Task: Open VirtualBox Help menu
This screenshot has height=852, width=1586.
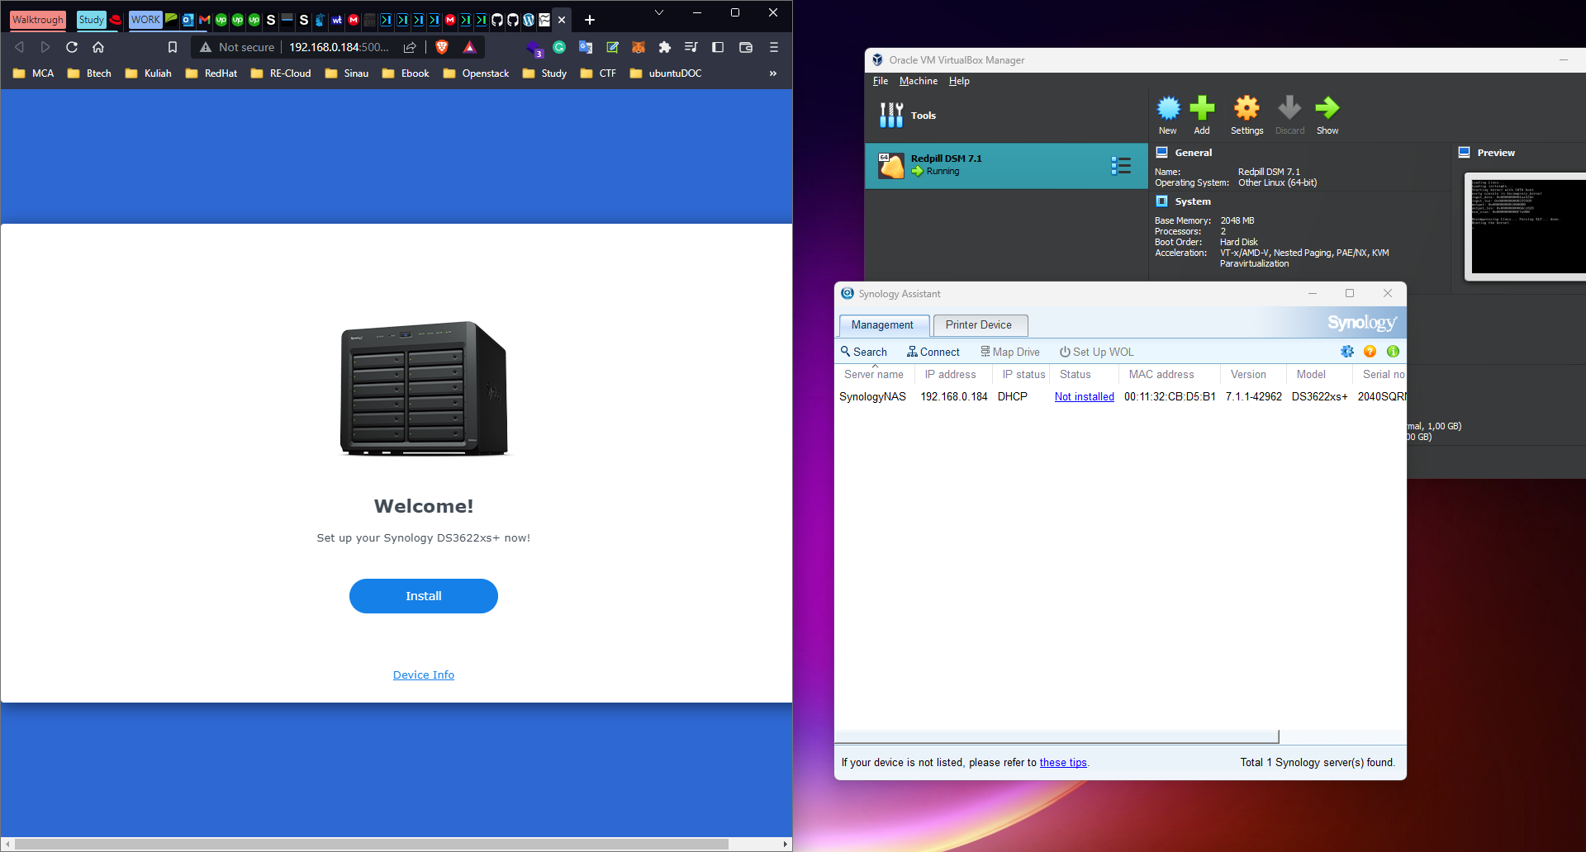Action: click(x=959, y=81)
